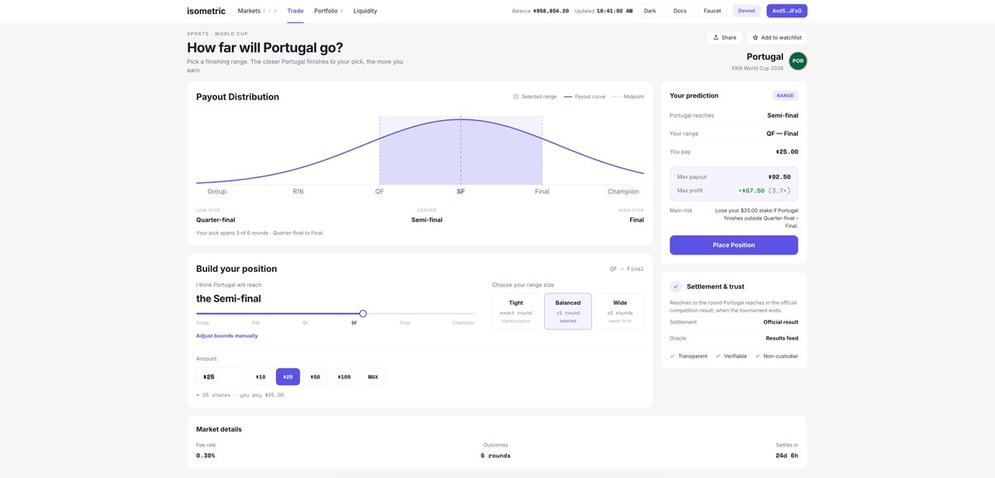The image size is (995, 478).
Task: Click the High pick Final value
Action: pos(637,220)
